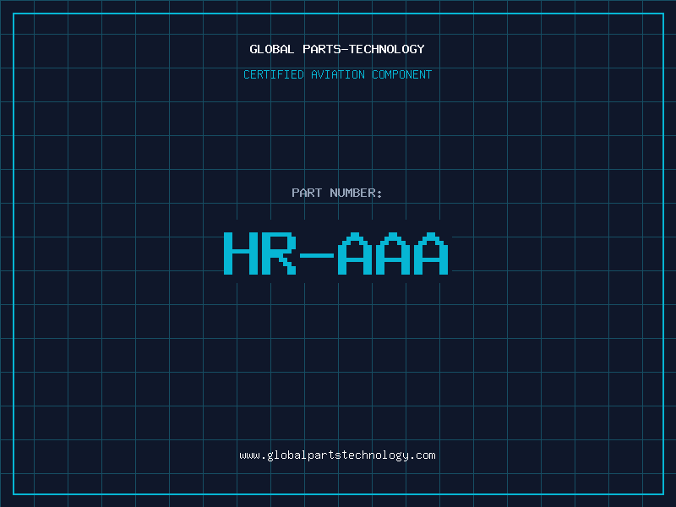The image size is (676, 507).
Task: Click the word PART in the label
Action: 307,193
